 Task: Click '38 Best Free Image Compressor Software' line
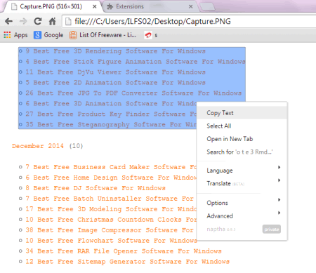pos(110,230)
